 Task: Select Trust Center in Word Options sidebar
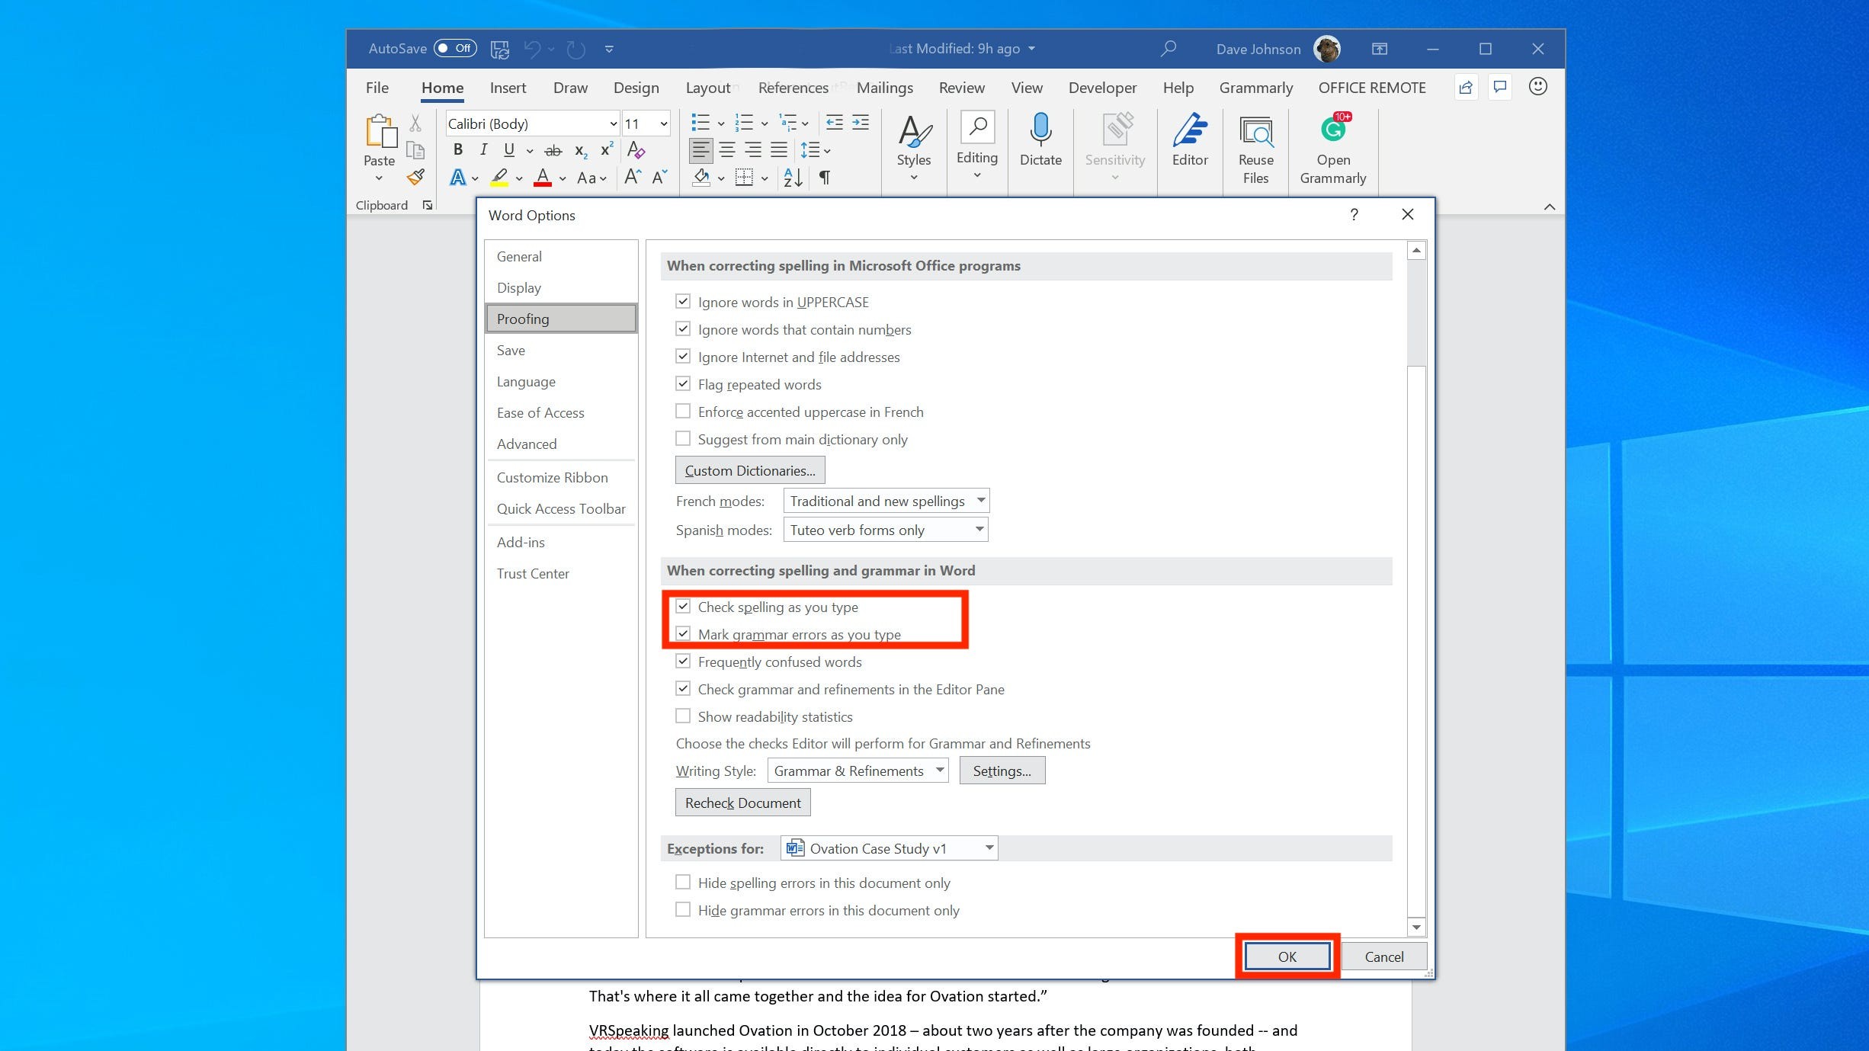(533, 573)
